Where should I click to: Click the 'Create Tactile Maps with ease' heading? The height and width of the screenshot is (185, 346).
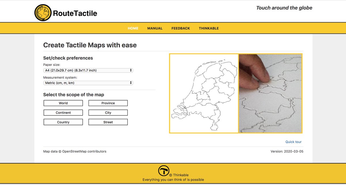coord(90,45)
